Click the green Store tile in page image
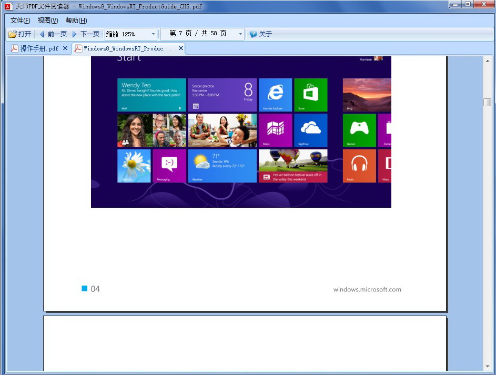Image resolution: width=496 pixels, height=375 pixels. coord(311,95)
